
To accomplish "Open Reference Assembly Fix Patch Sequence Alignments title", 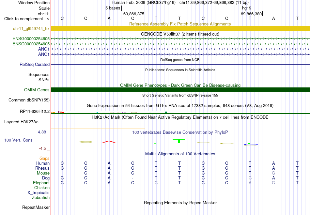I will 180,24.
